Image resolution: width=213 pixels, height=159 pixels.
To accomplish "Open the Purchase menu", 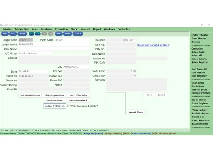I will 46,29.
